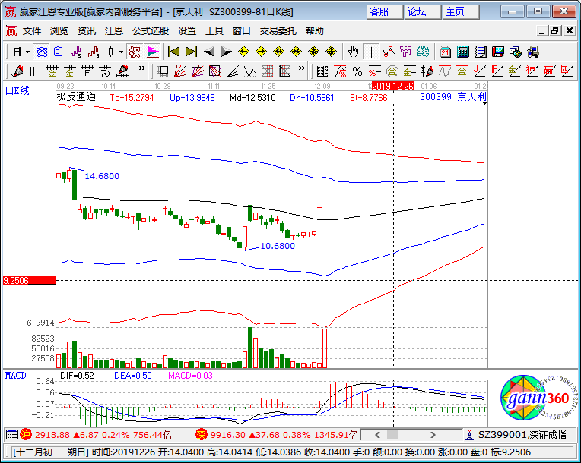Toggle the blue 筹 chip distribution button
Viewport: 581px width, 463px height.
click(x=42, y=52)
